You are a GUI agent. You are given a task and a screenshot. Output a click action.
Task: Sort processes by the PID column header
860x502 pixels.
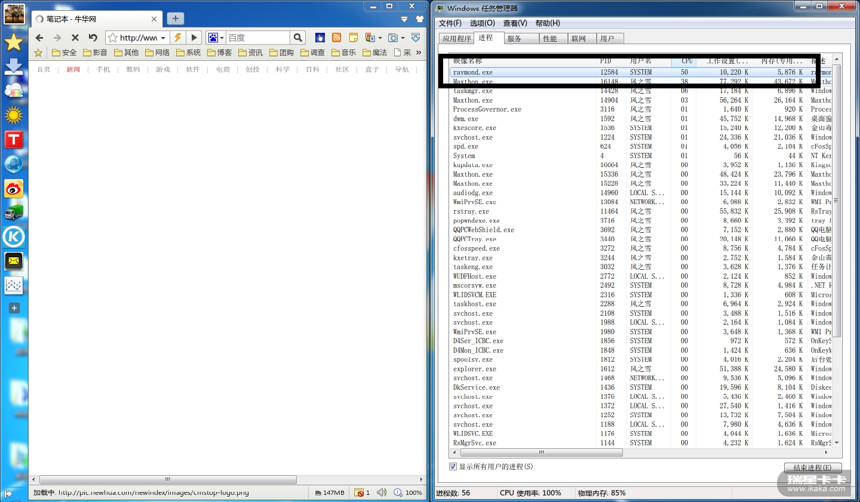(612, 61)
